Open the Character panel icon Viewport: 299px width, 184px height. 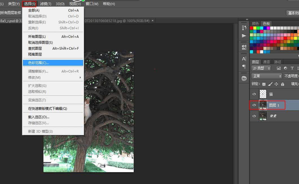pos(244,59)
